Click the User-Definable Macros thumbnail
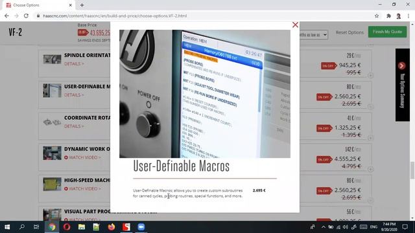Viewport: 415px width, 233px height. [x=52, y=91]
